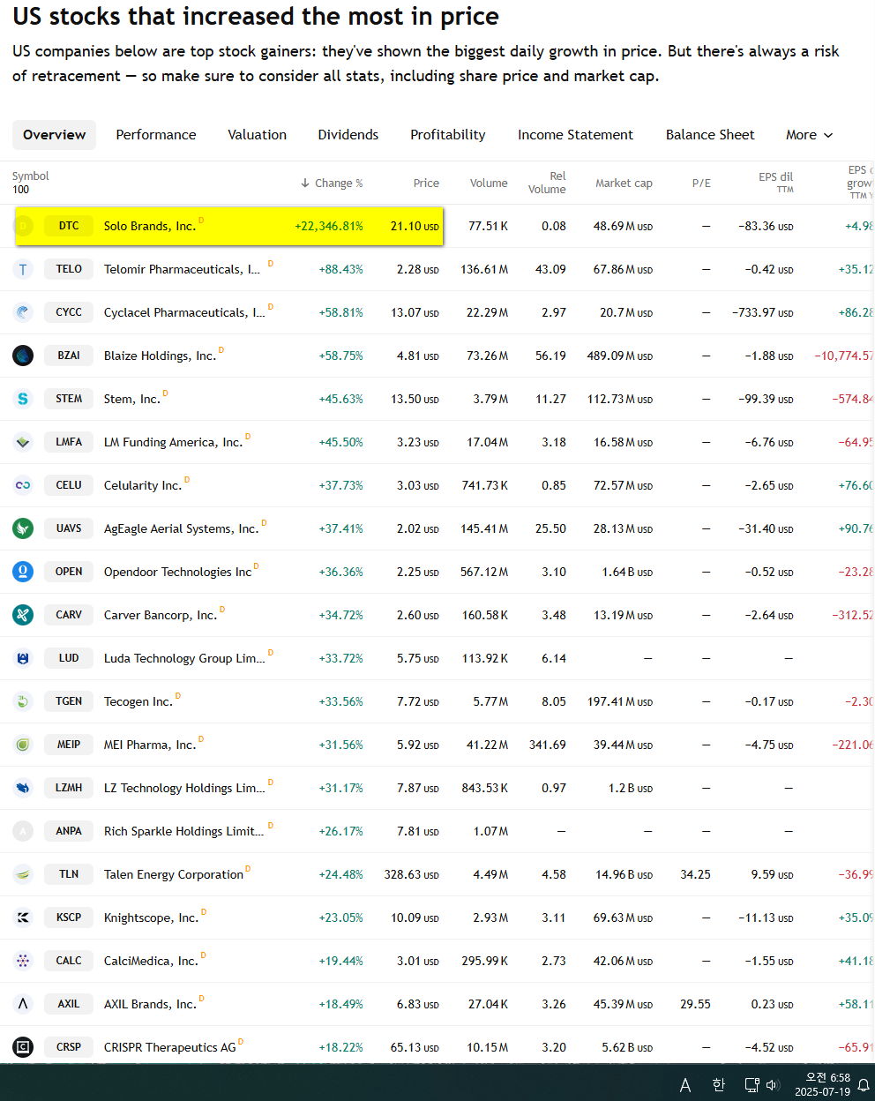Click the taskbar clock and date
The width and height of the screenshot is (875, 1101).
(822, 1084)
